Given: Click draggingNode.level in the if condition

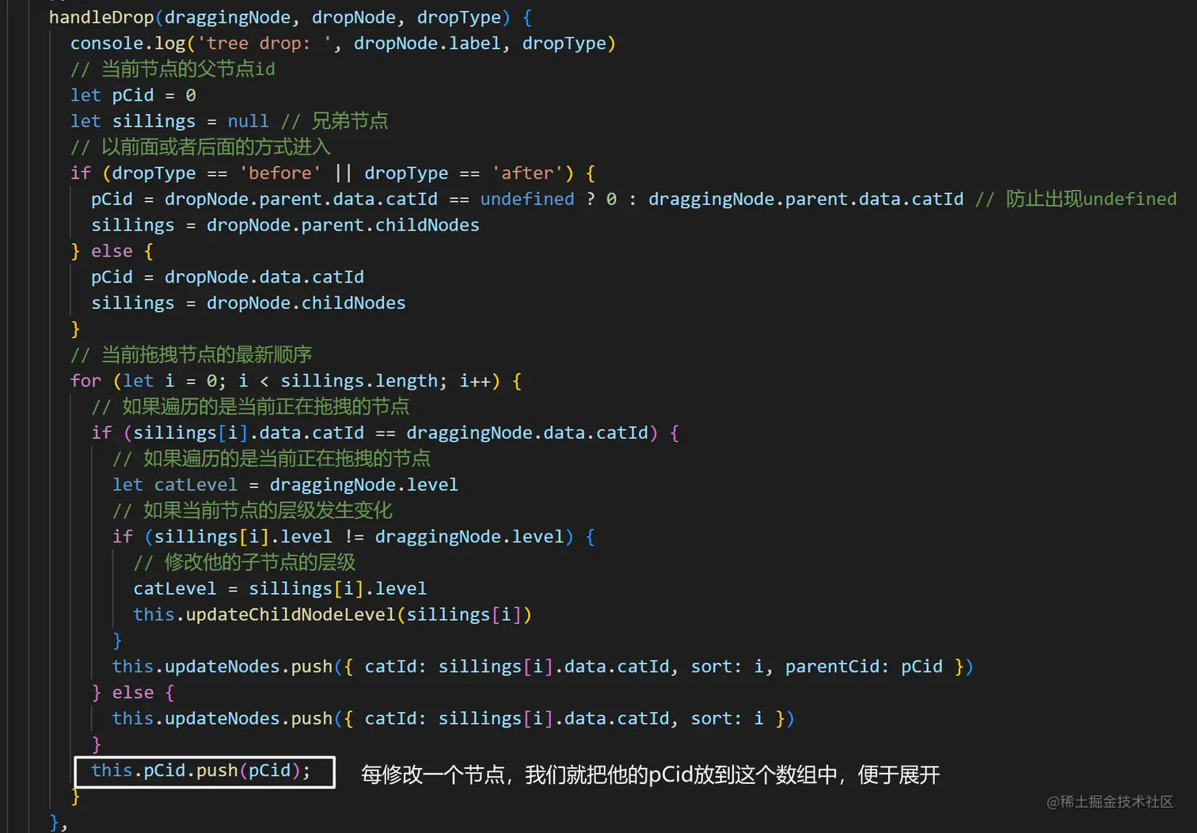Looking at the screenshot, I should (x=468, y=536).
